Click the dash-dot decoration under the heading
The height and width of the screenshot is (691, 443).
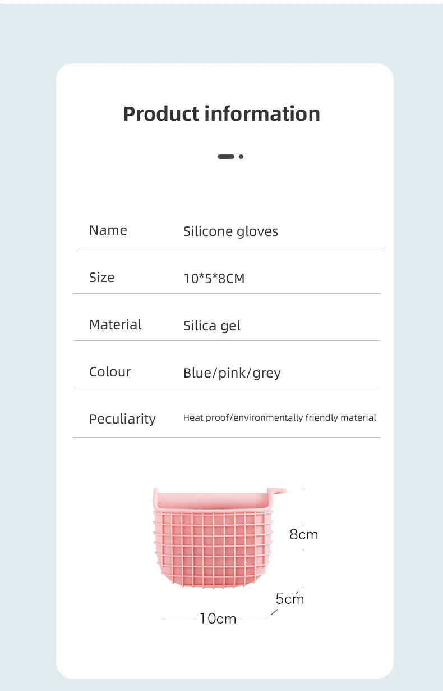230,157
